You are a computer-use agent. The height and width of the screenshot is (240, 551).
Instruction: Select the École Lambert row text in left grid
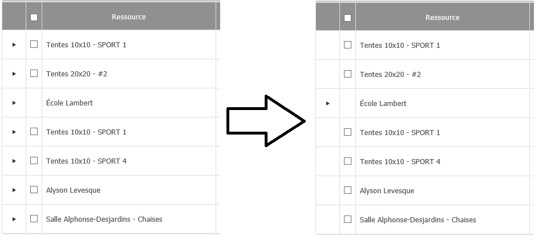click(70, 103)
